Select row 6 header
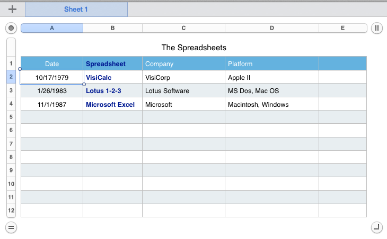 11,130
